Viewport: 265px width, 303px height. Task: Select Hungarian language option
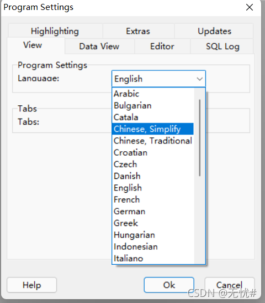tap(153, 235)
